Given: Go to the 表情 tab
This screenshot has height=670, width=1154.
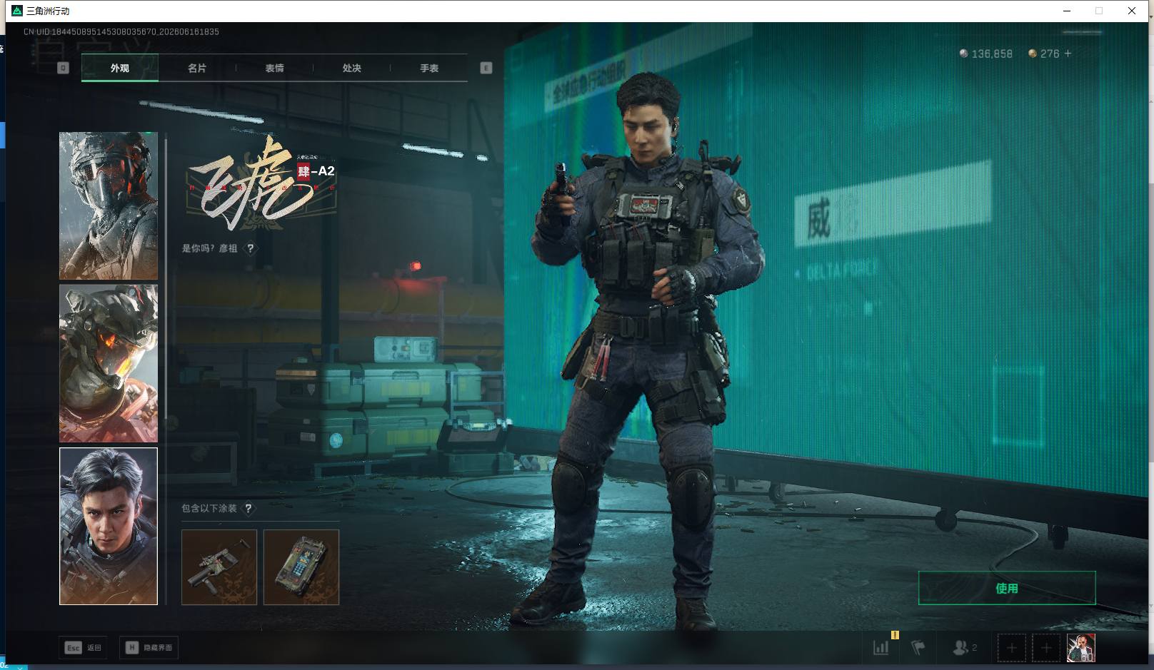Looking at the screenshot, I should pyautogui.click(x=274, y=68).
